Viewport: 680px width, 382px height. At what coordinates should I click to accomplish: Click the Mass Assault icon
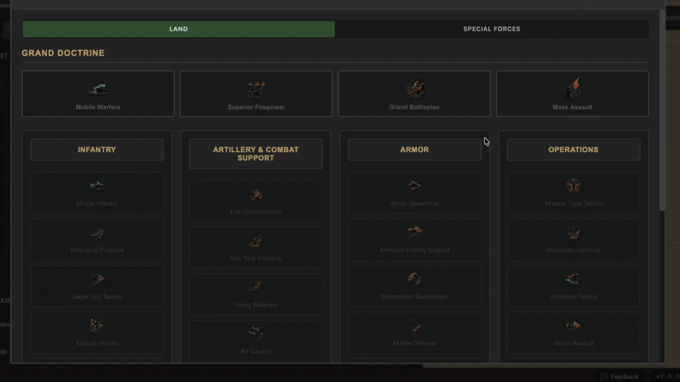coord(573,89)
